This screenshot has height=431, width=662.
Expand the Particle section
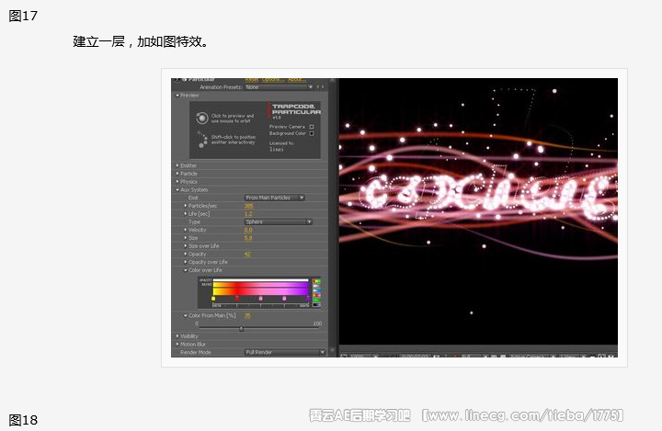(177, 174)
